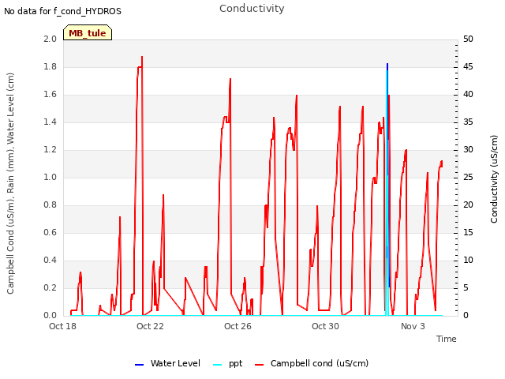Viewport: 505px width, 379px height.
Task: Click the MB_tule site label box
Action: click(x=88, y=32)
